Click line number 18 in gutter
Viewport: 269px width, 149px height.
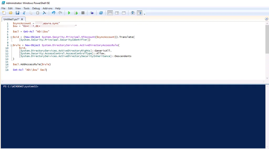click(x=7, y=70)
